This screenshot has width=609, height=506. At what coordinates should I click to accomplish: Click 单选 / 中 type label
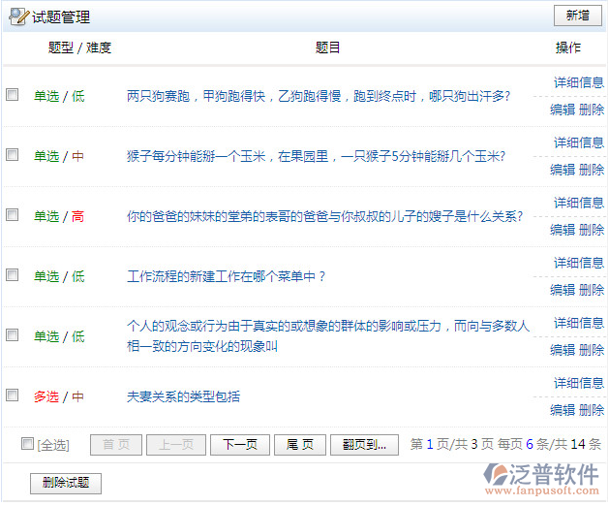pos(59,156)
